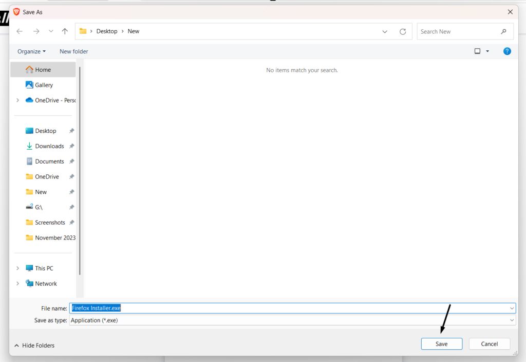Click the search magnifier icon
The image size is (526, 362).
pyautogui.click(x=503, y=31)
